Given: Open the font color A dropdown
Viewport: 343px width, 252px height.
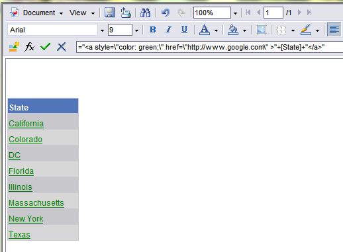Looking at the screenshot, I should 216,30.
